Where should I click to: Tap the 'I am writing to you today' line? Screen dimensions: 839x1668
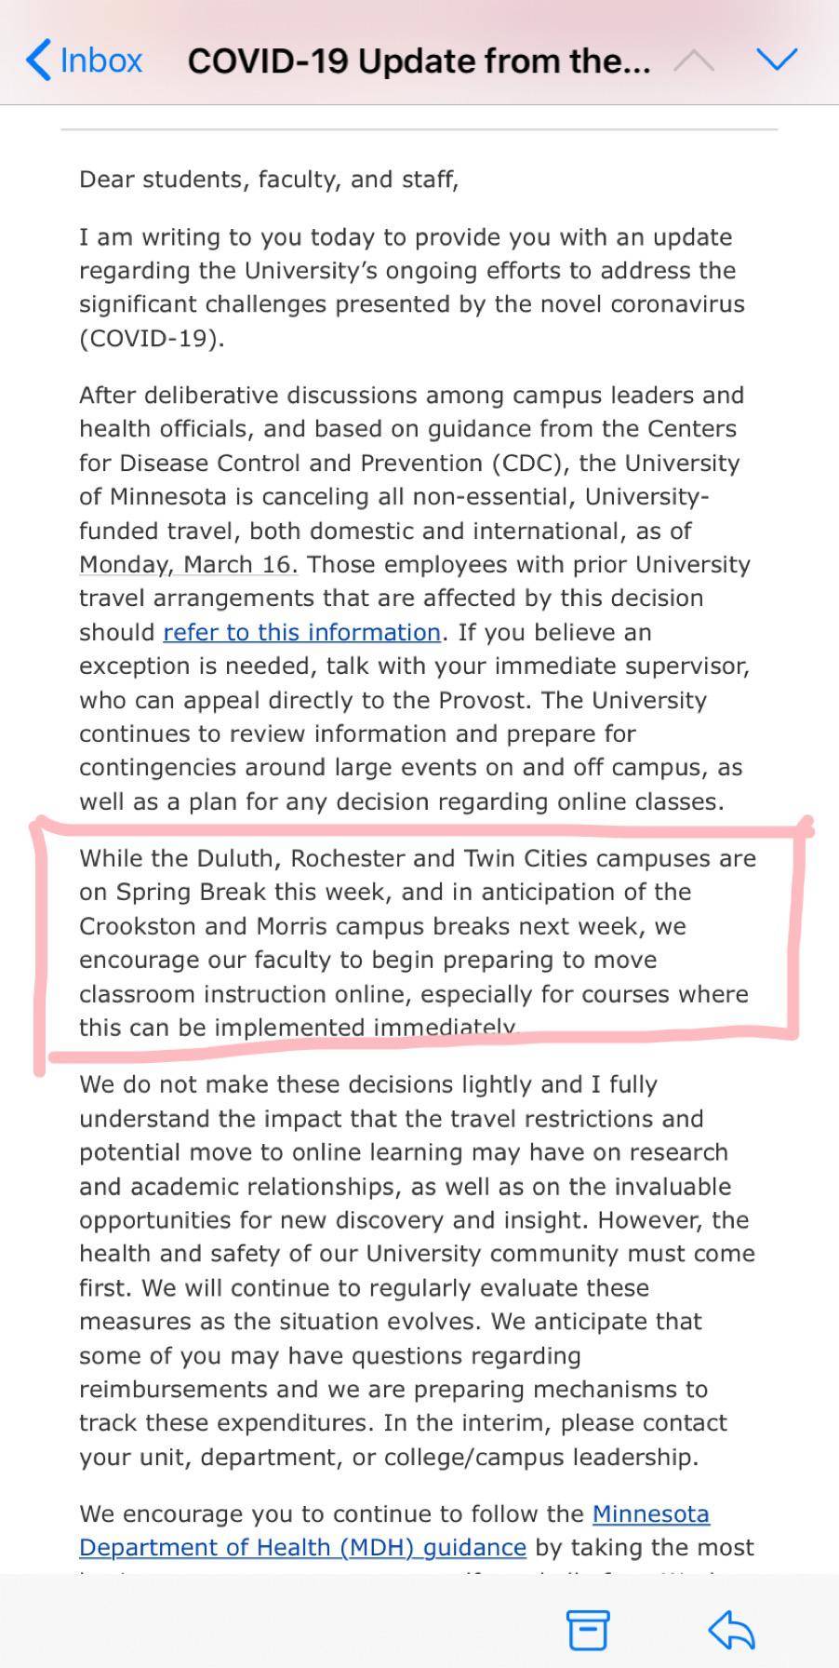click(x=406, y=236)
